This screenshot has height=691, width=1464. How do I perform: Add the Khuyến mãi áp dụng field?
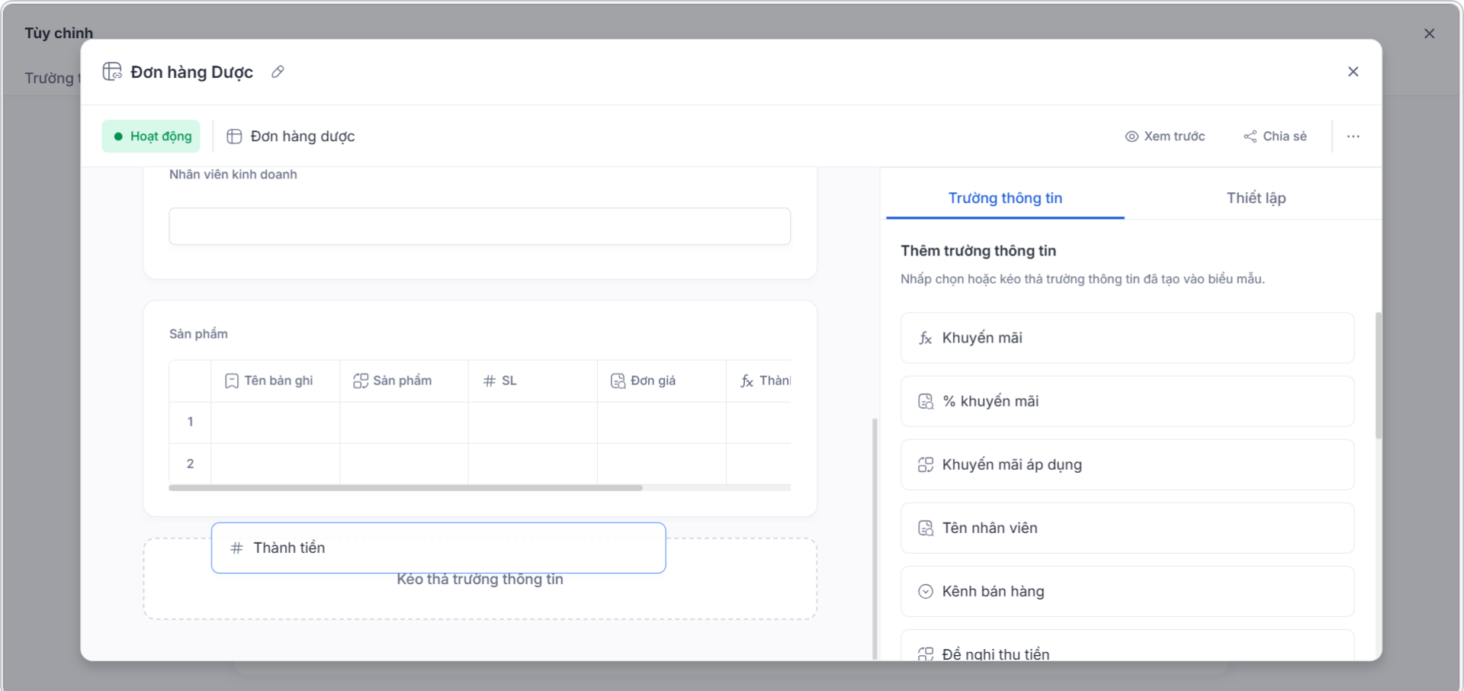click(1127, 464)
